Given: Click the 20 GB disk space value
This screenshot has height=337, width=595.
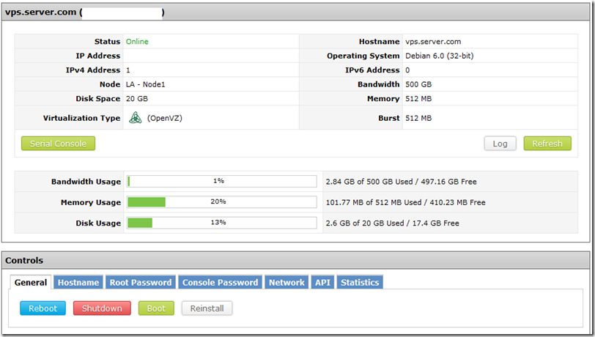Looking at the screenshot, I should 136,99.
